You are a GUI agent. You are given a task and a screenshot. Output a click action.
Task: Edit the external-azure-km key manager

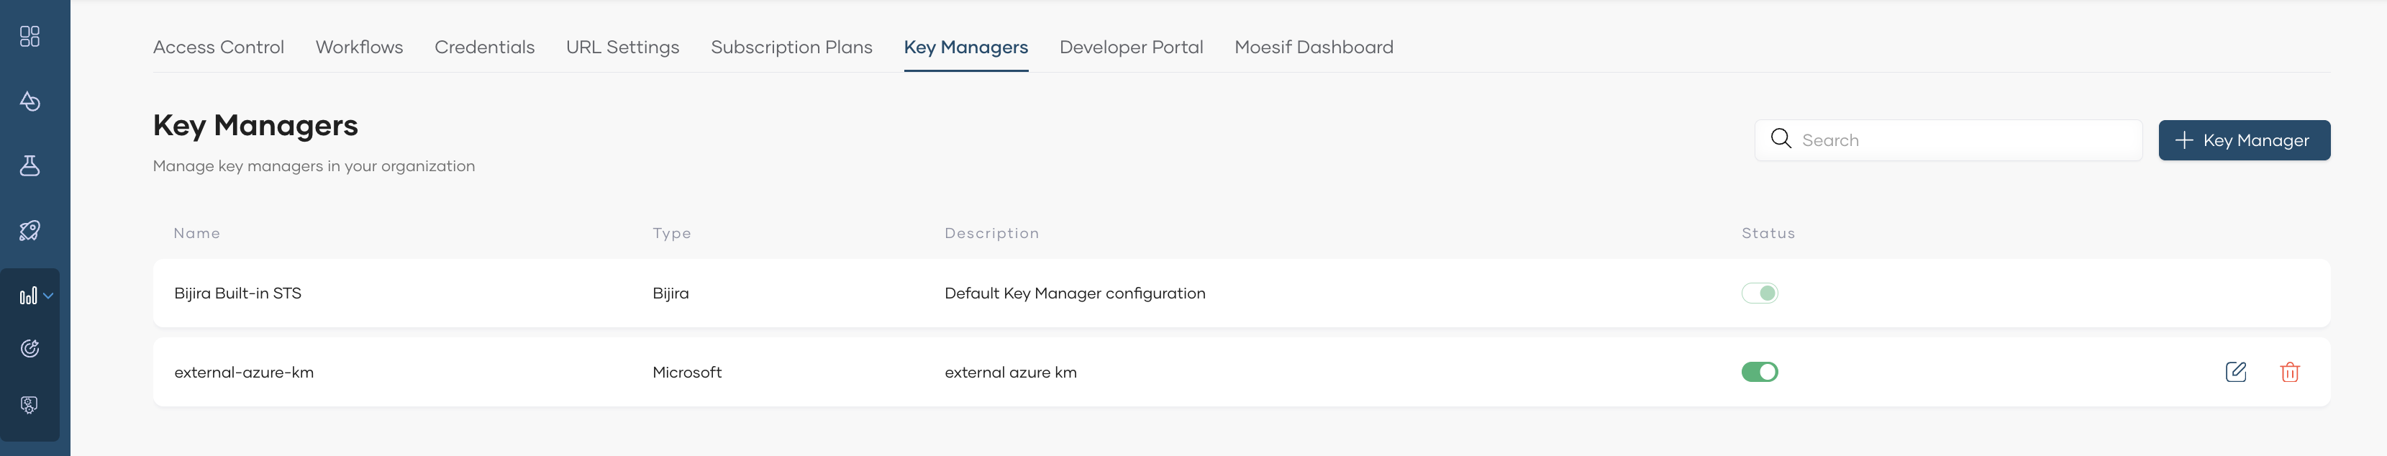[x=2235, y=372]
